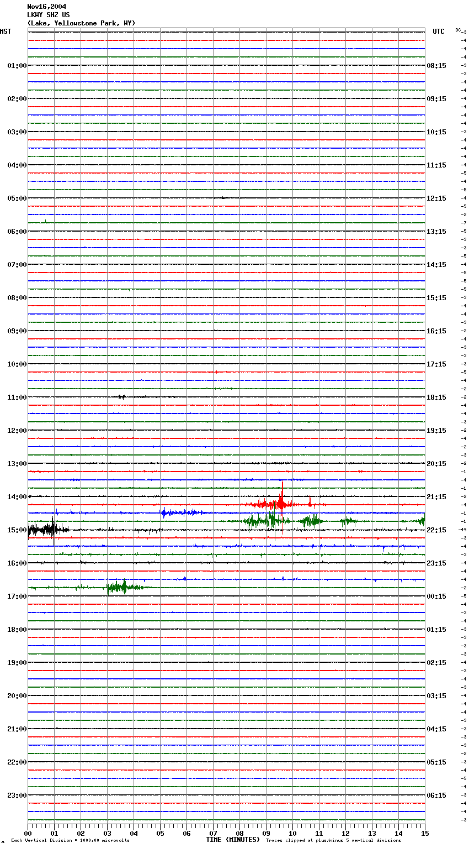Screen dimensions: 469x848
Task: Click the 12:15 UTC time label
Action: click(x=436, y=198)
